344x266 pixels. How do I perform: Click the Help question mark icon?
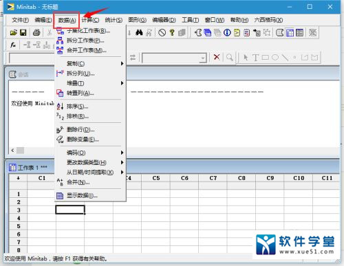[172, 33]
